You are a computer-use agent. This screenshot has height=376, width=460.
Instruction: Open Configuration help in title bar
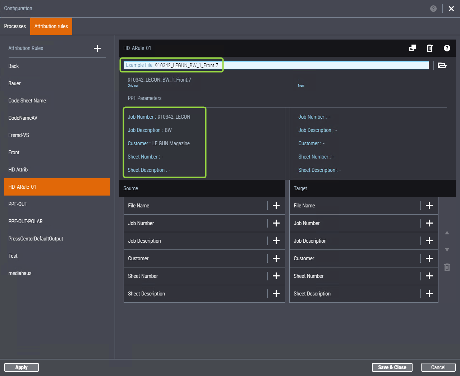click(433, 9)
